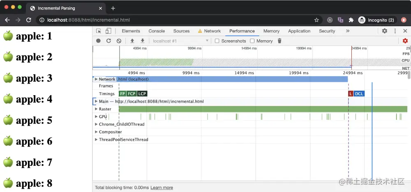Open Capture settings red gear icon

405,41
